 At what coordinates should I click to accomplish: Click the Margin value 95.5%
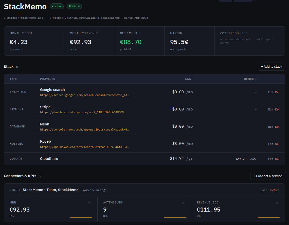pyautogui.click(x=179, y=42)
